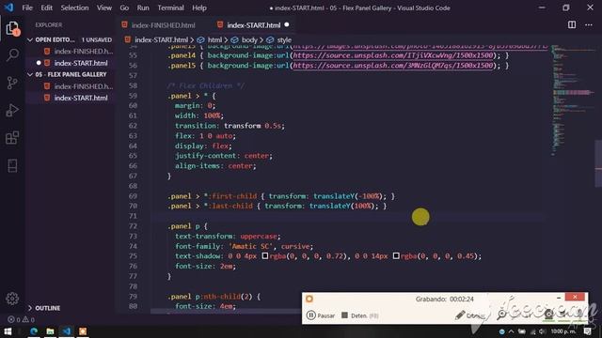Collapse the Open Editors section
This screenshot has height=338, width=602.
point(30,39)
